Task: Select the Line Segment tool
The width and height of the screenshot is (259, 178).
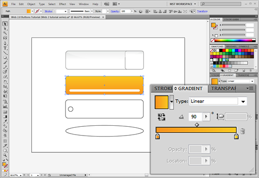Action: tap(5, 53)
